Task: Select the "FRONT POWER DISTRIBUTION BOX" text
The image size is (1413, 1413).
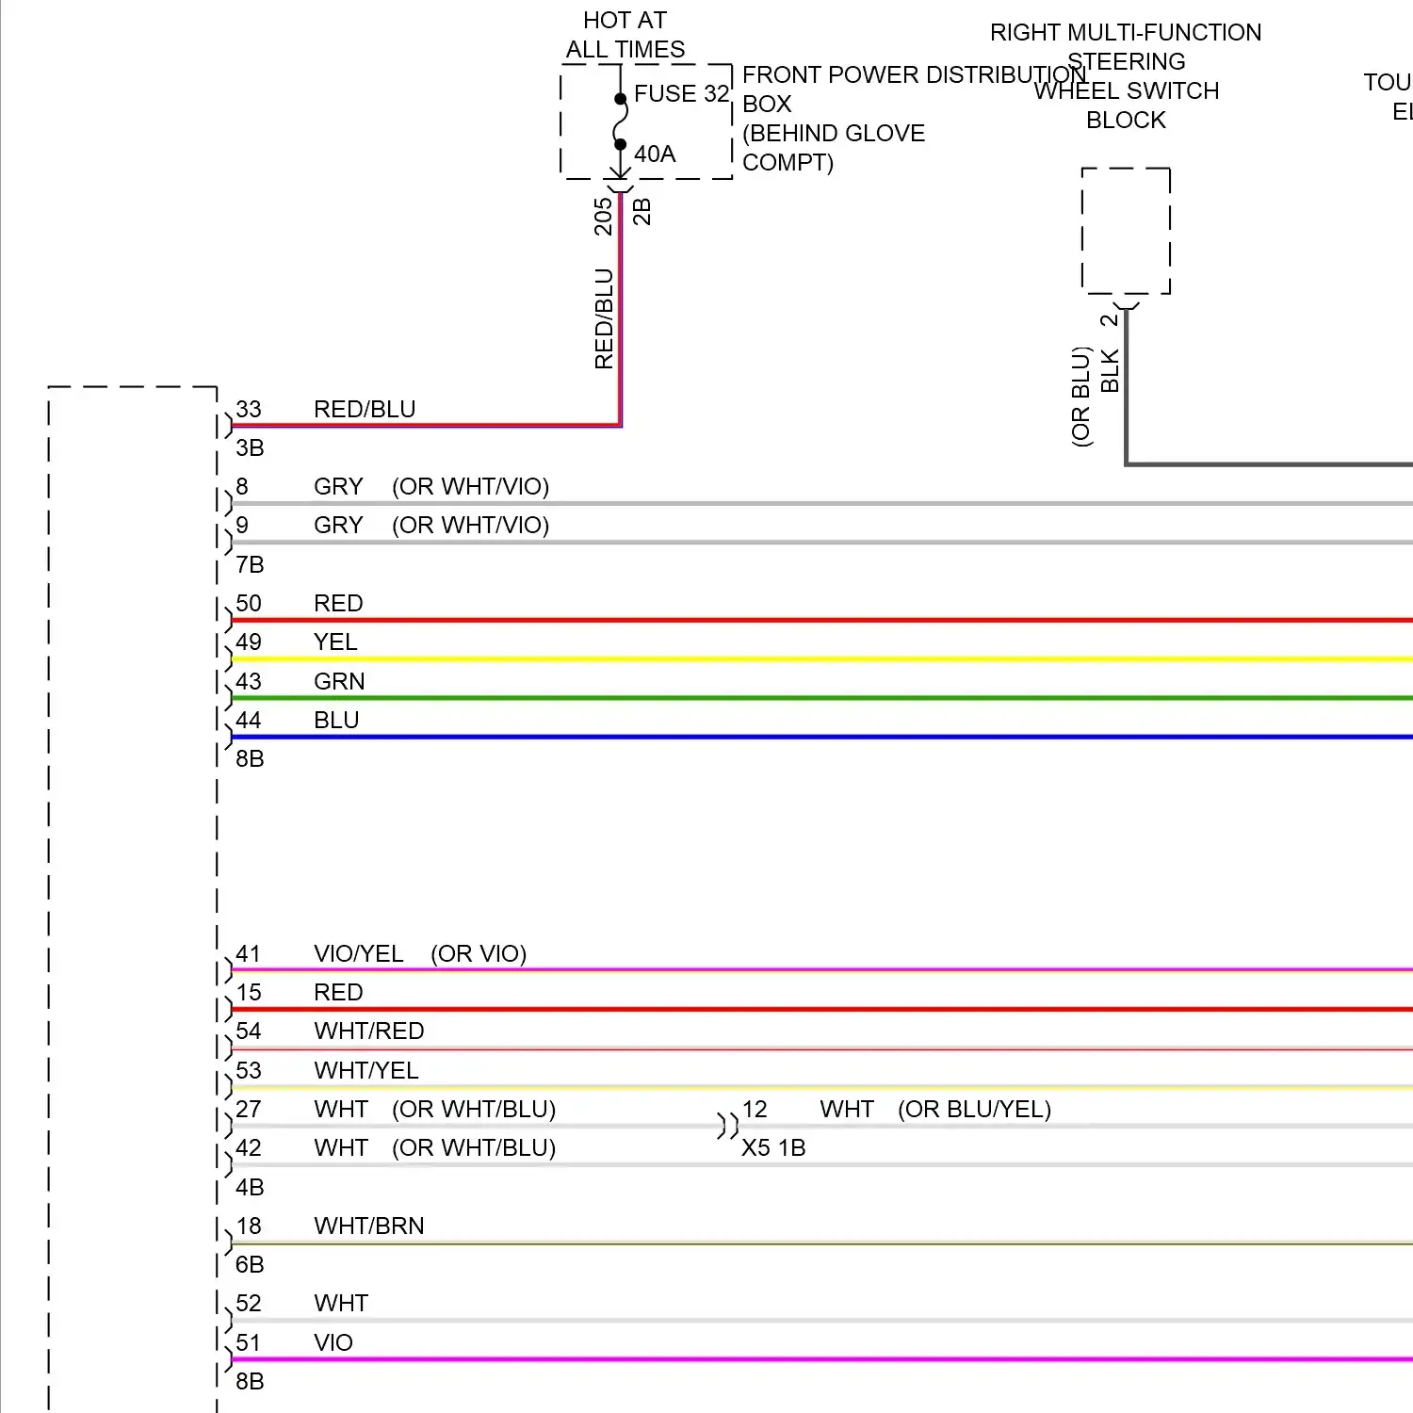Action: pos(914,89)
